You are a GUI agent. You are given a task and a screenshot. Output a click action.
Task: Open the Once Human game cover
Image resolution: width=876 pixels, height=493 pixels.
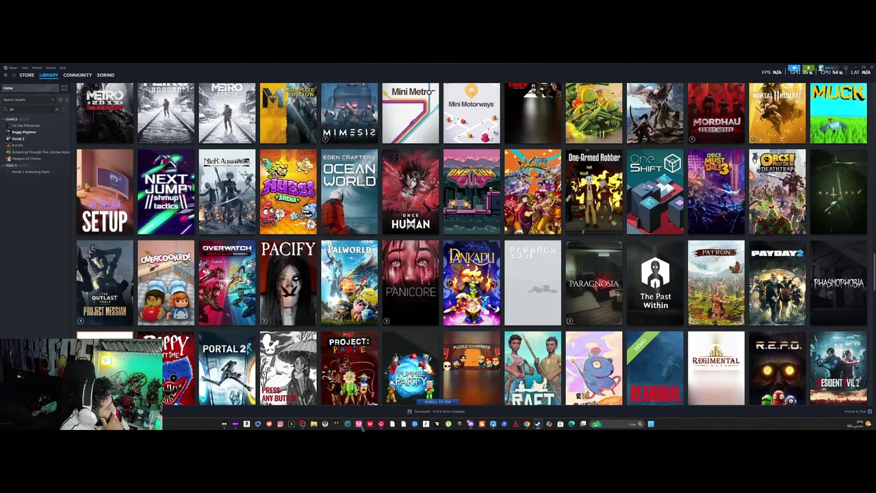[x=410, y=192]
